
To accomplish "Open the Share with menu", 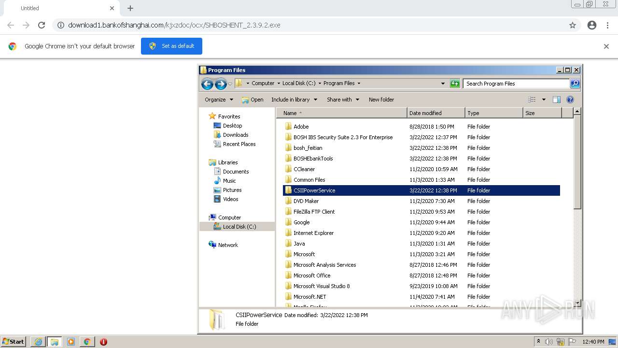I will (x=343, y=100).
